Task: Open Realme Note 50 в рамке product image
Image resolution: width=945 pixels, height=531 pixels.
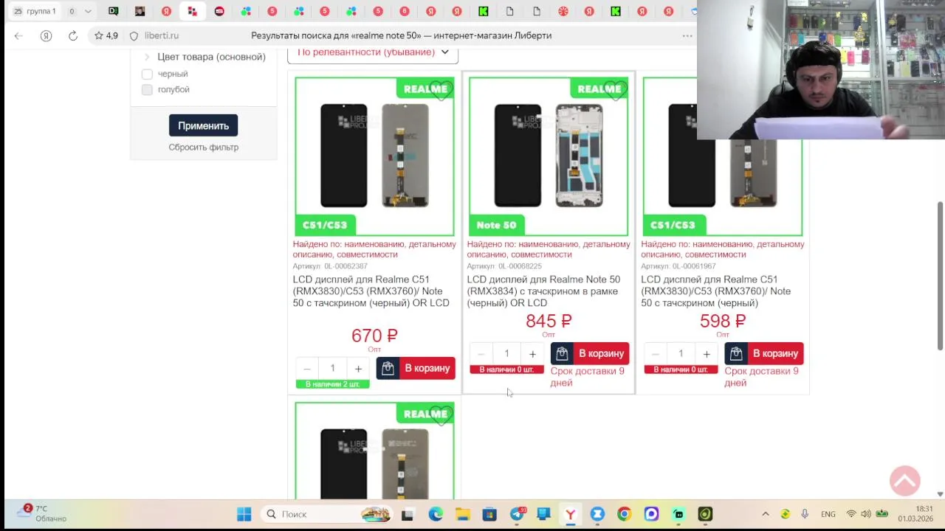Action: coord(549,156)
